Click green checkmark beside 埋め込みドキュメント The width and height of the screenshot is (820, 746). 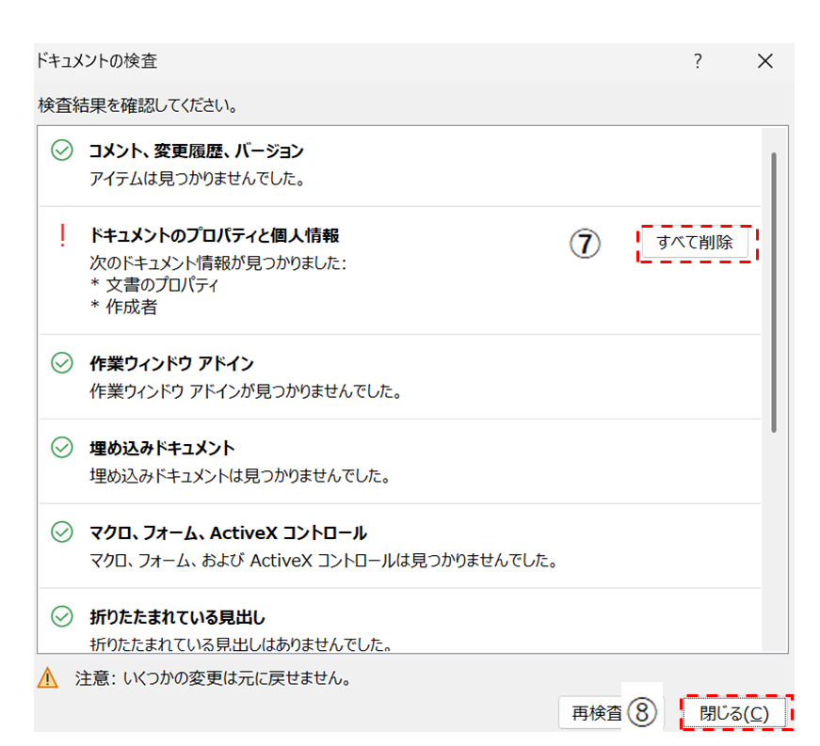(x=62, y=448)
